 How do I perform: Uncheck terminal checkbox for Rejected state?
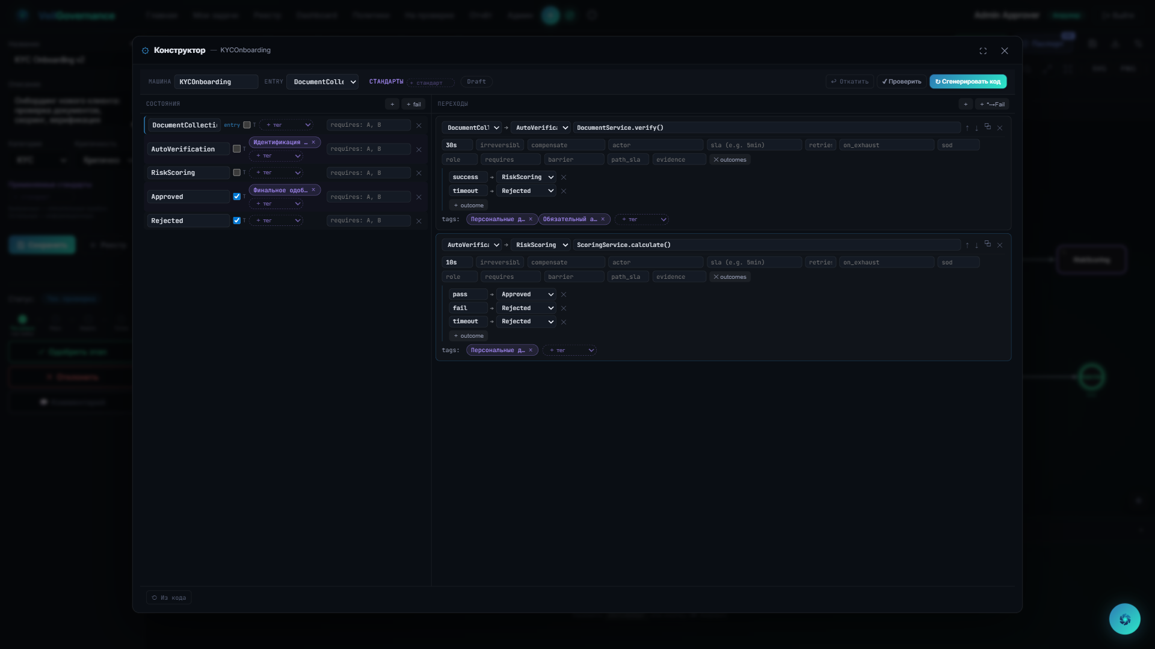tap(236, 221)
